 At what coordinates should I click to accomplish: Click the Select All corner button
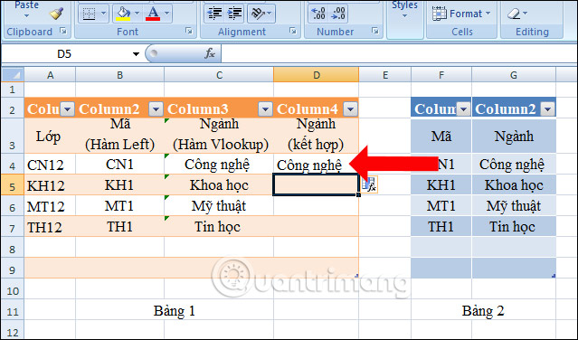point(13,75)
